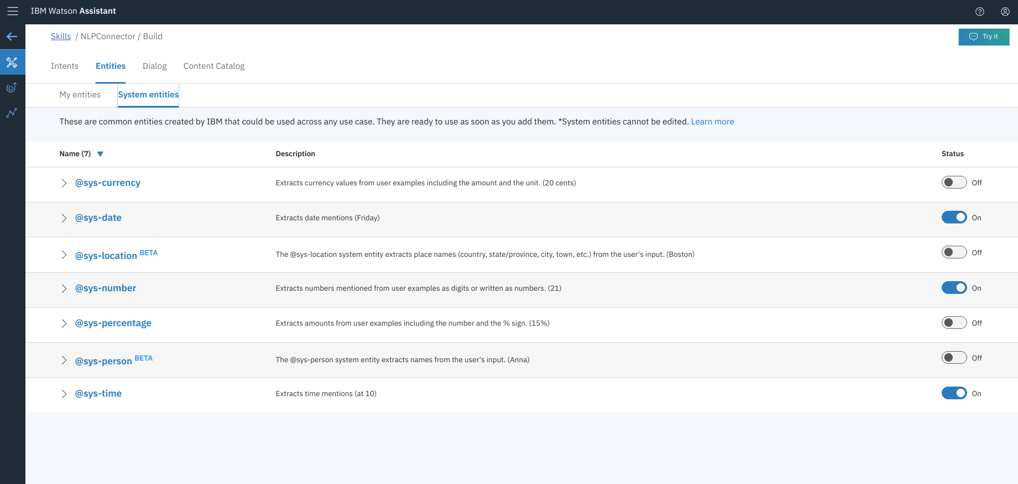
Task: Click the Status column header
Action: [952, 154]
